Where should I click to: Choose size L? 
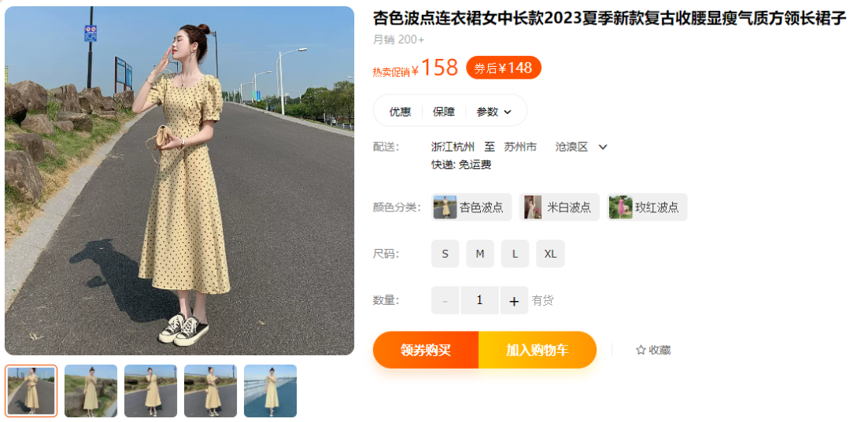pos(515,254)
